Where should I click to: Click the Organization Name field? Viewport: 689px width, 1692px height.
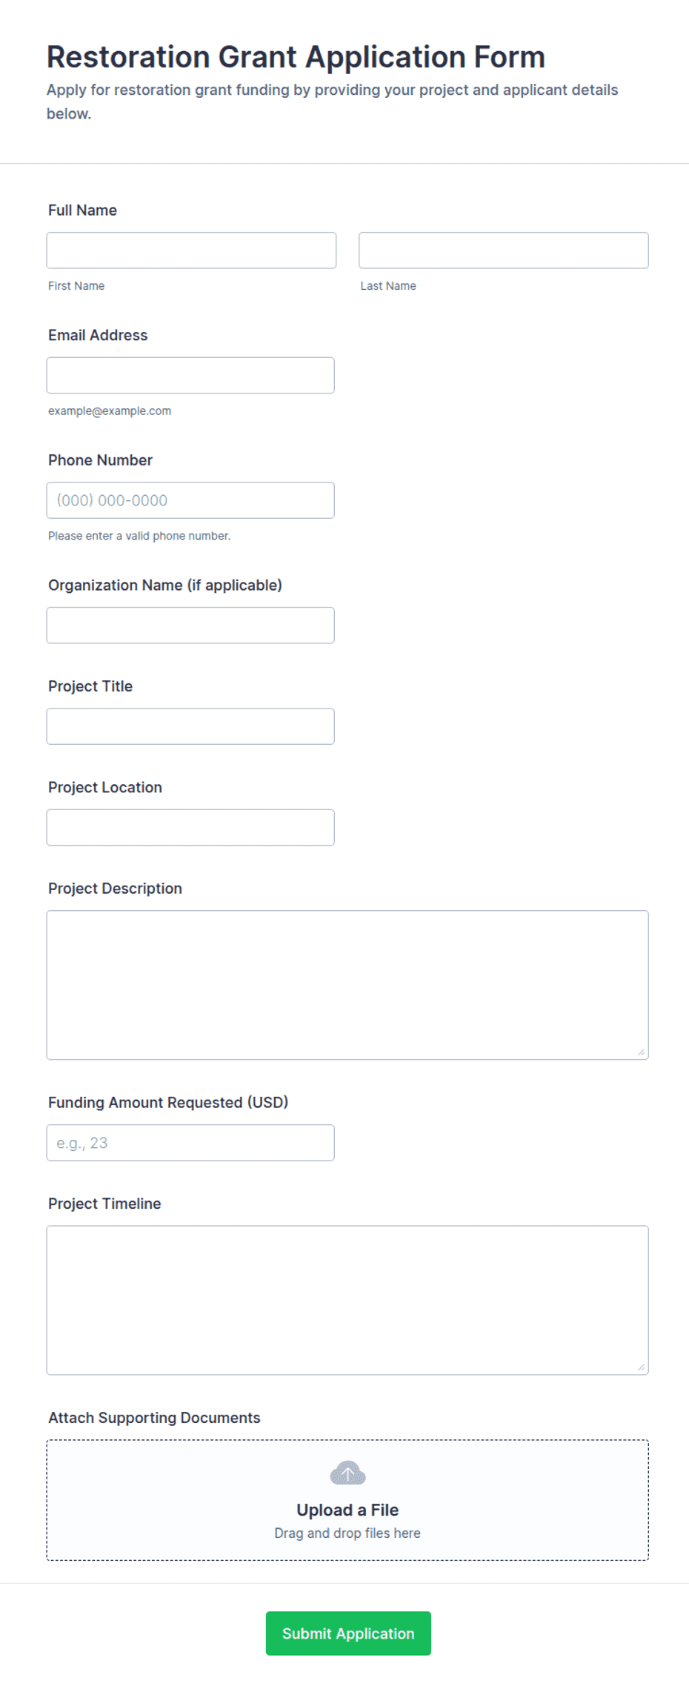coord(190,626)
